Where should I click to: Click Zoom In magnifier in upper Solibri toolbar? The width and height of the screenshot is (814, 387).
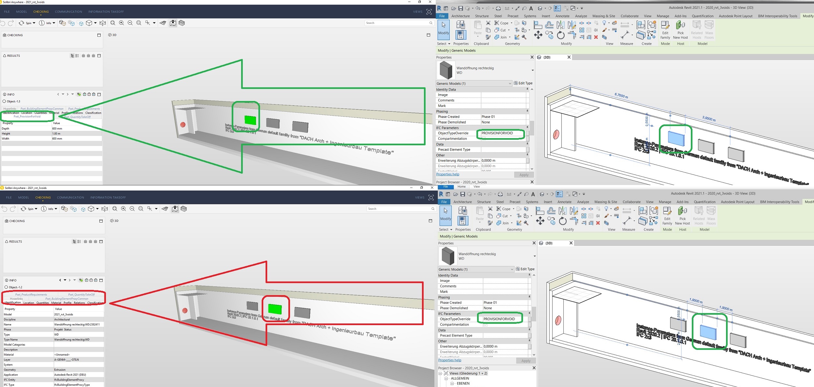pyautogui.click(x=121, y=23)
